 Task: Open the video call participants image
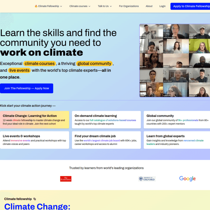click(175, 60)
